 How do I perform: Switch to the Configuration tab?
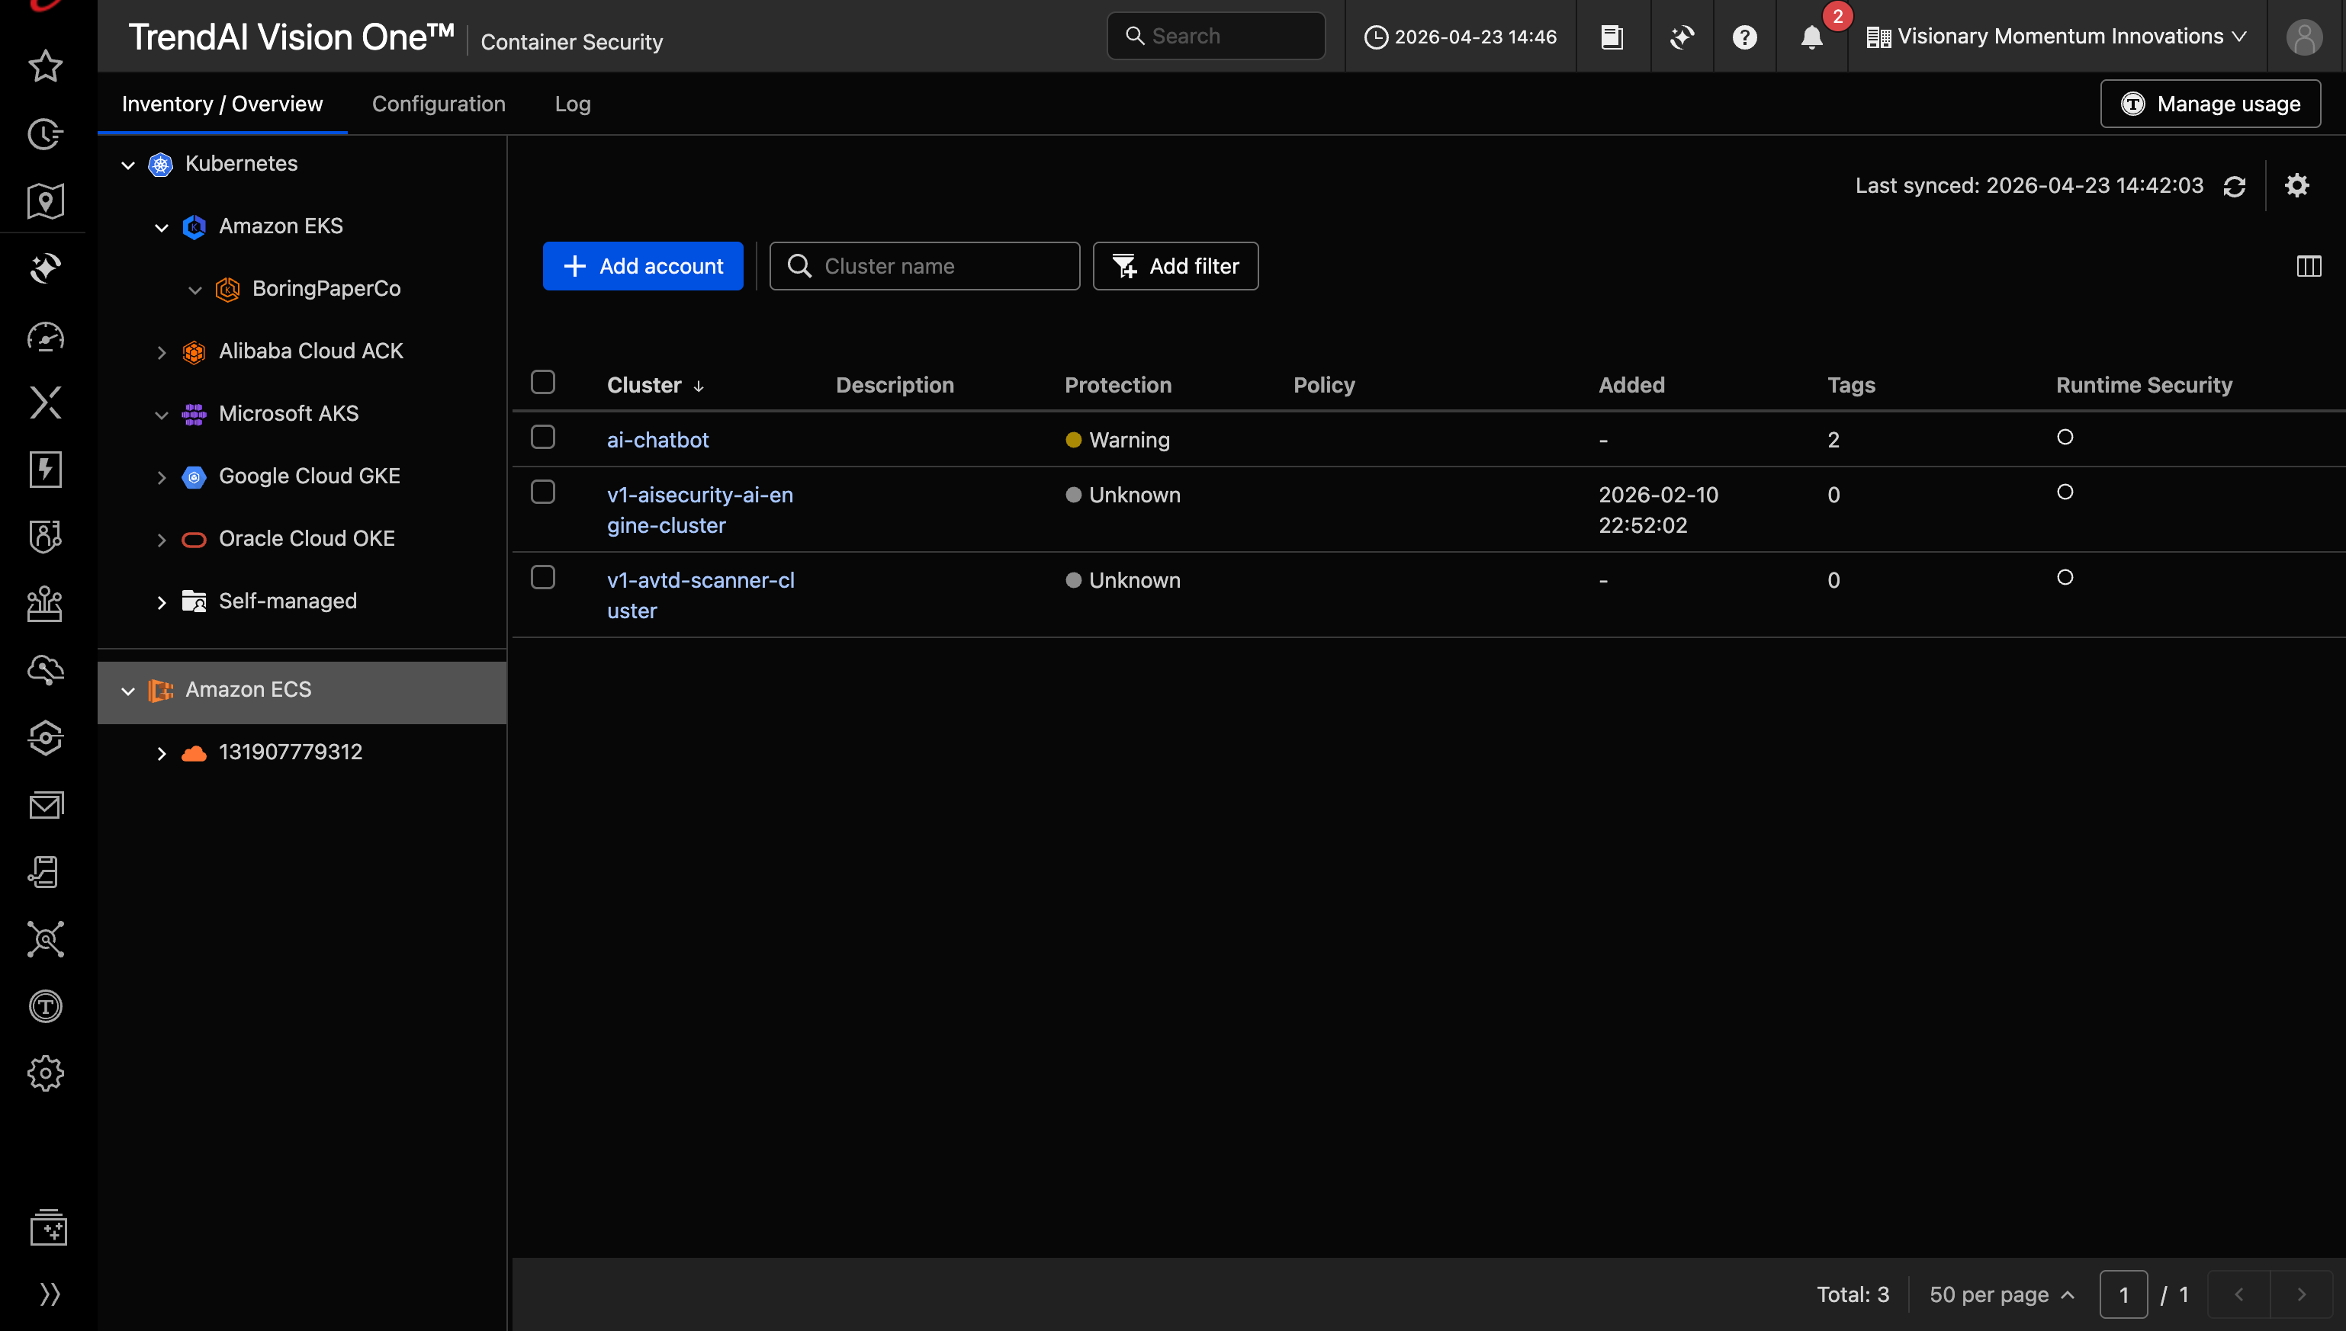(x=439, y=104)
